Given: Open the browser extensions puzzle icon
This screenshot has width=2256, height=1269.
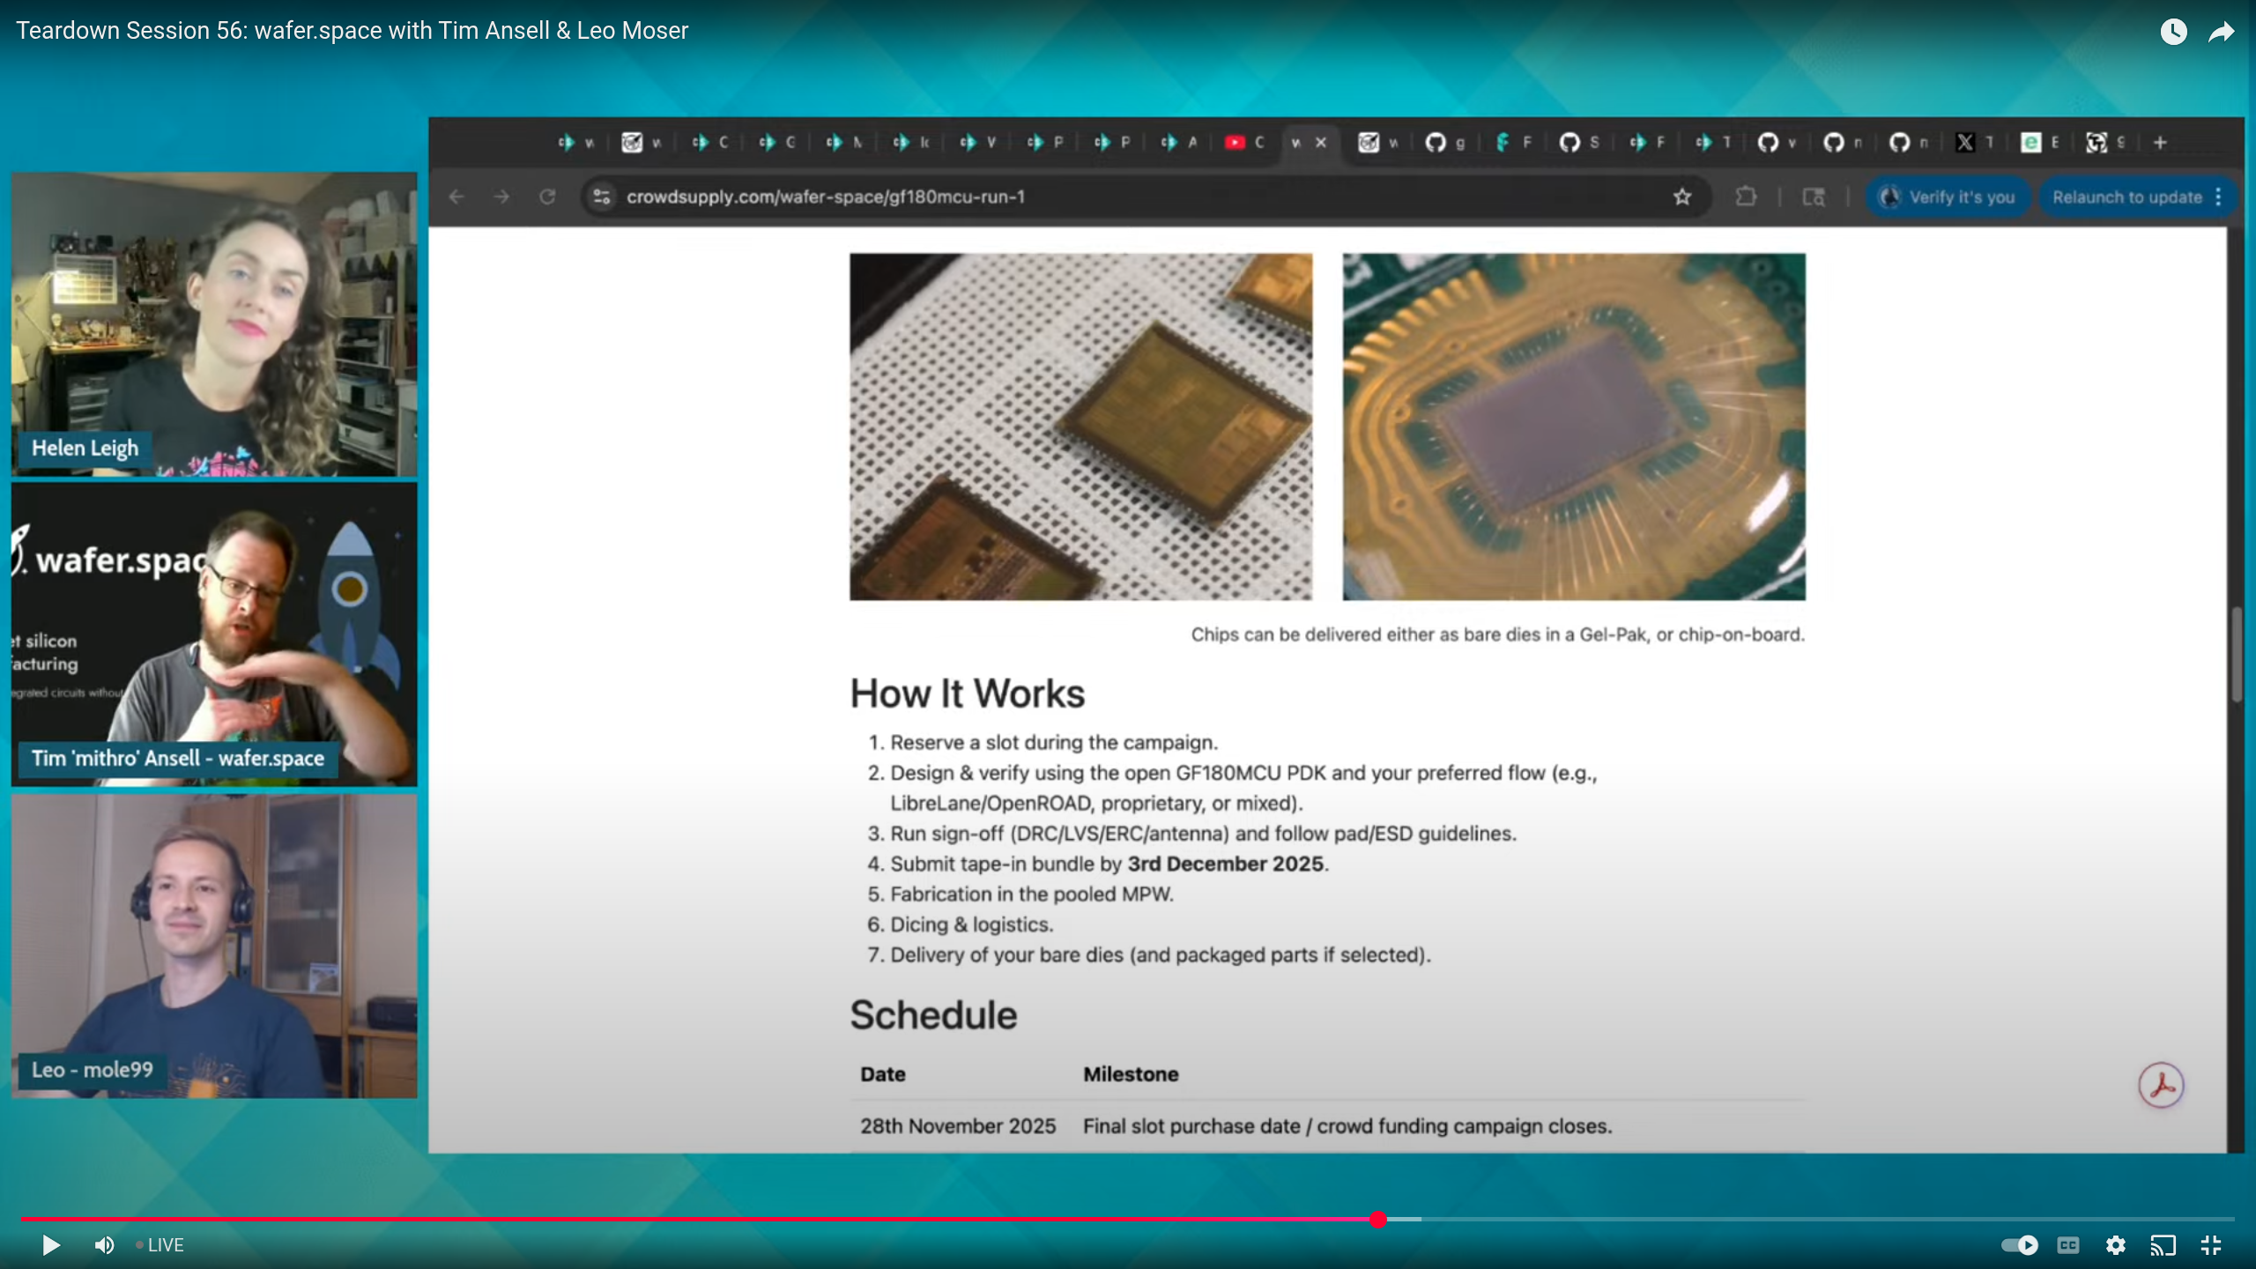Looking at the screenshot, I should tap(1746, 197).
